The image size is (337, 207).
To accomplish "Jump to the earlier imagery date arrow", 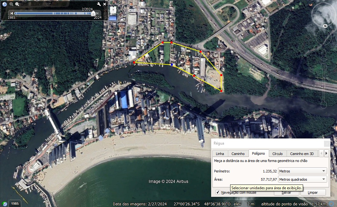I will [x=11, y=13].
